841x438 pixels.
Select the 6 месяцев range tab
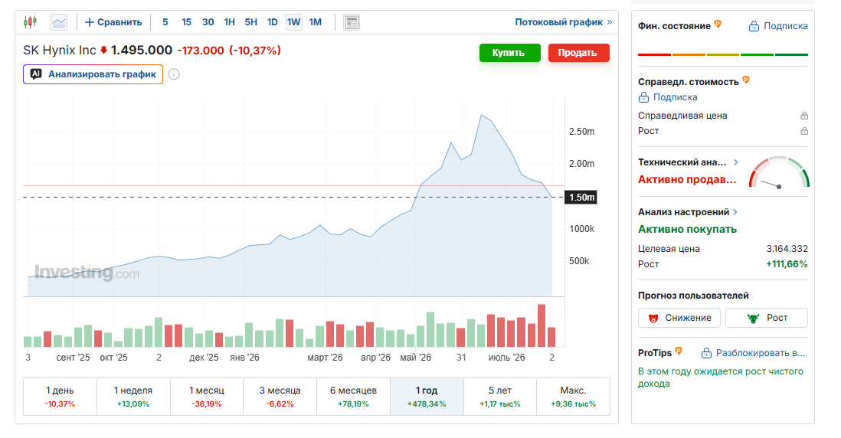pos(353,397)
